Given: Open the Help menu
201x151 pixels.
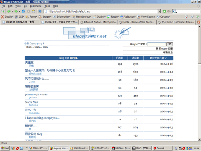Looking at the screenshot, I should point(55,6).
